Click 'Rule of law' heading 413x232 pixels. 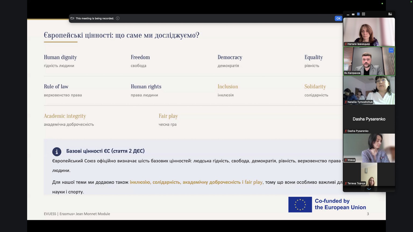pyautogui.click(x=56, y=86)
